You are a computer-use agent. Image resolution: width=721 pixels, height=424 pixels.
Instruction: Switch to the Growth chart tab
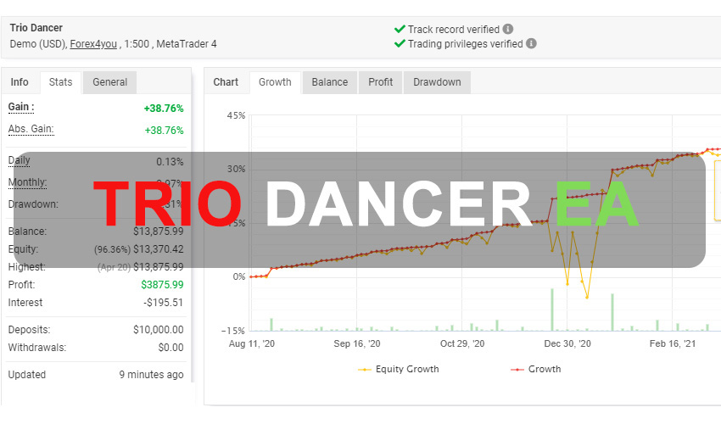275,82
